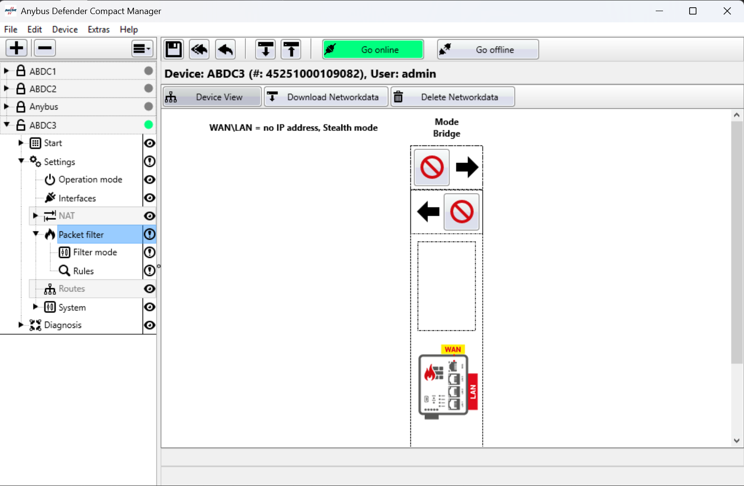The image size is (744, 486).
Task: Click the lock icon next to ABDC1
Action: [x=21, y=71]
